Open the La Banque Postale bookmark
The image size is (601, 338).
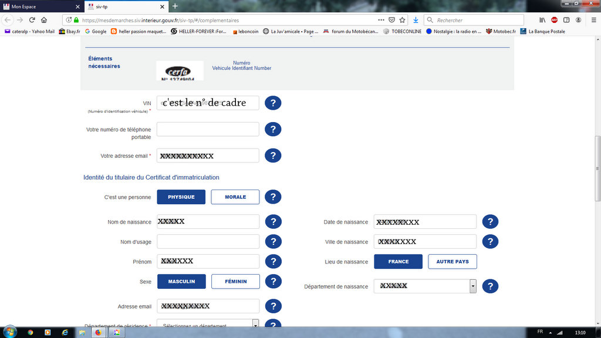[542, 32]
